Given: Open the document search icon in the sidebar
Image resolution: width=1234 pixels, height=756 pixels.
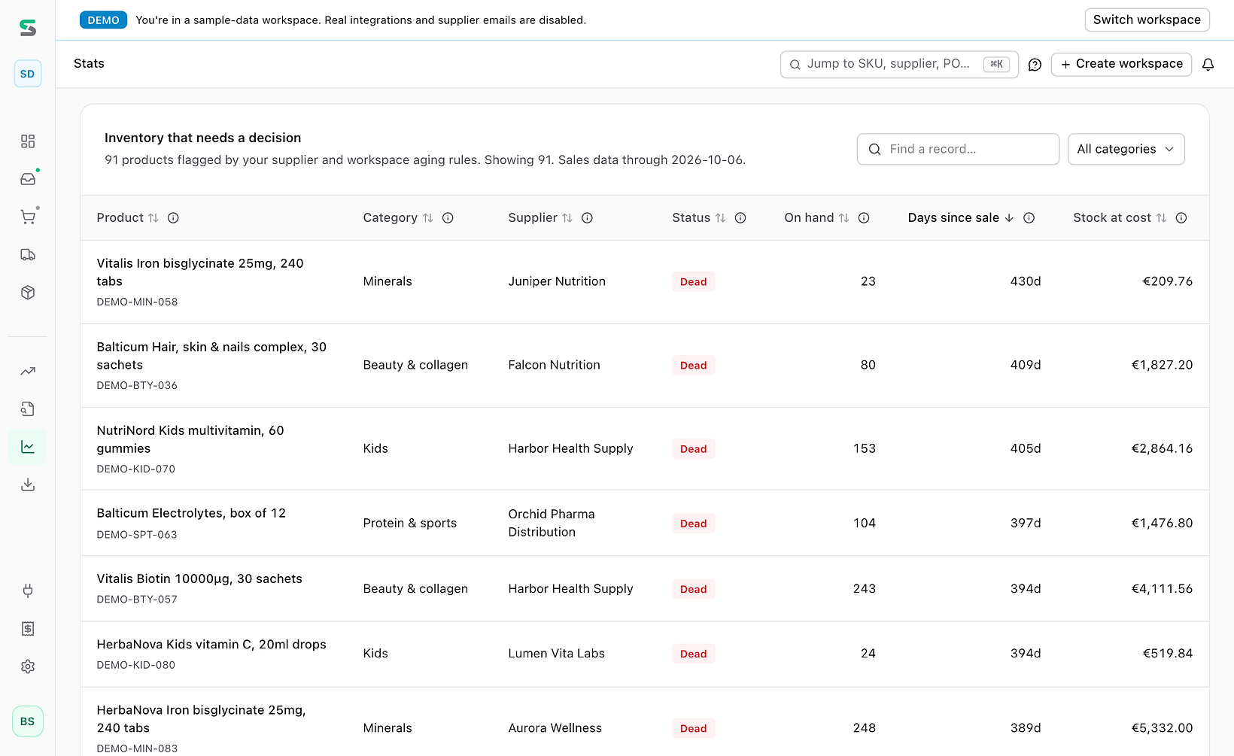Looking at the screenshot, I should tap(28, 409).
